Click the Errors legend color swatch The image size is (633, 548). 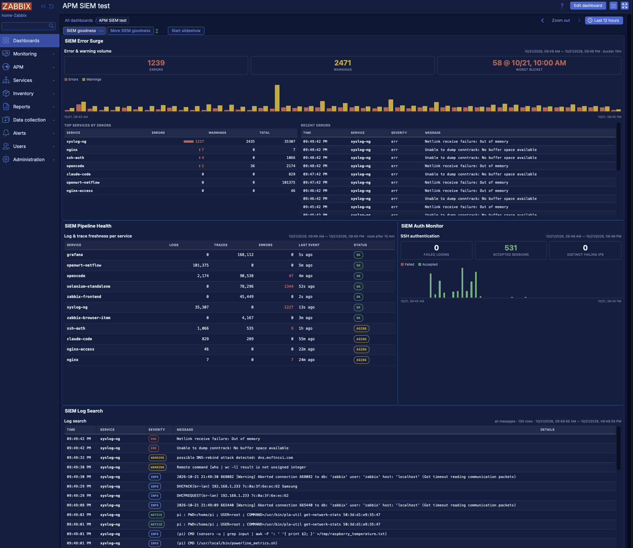pyautogui.click(x=66, y=80)
